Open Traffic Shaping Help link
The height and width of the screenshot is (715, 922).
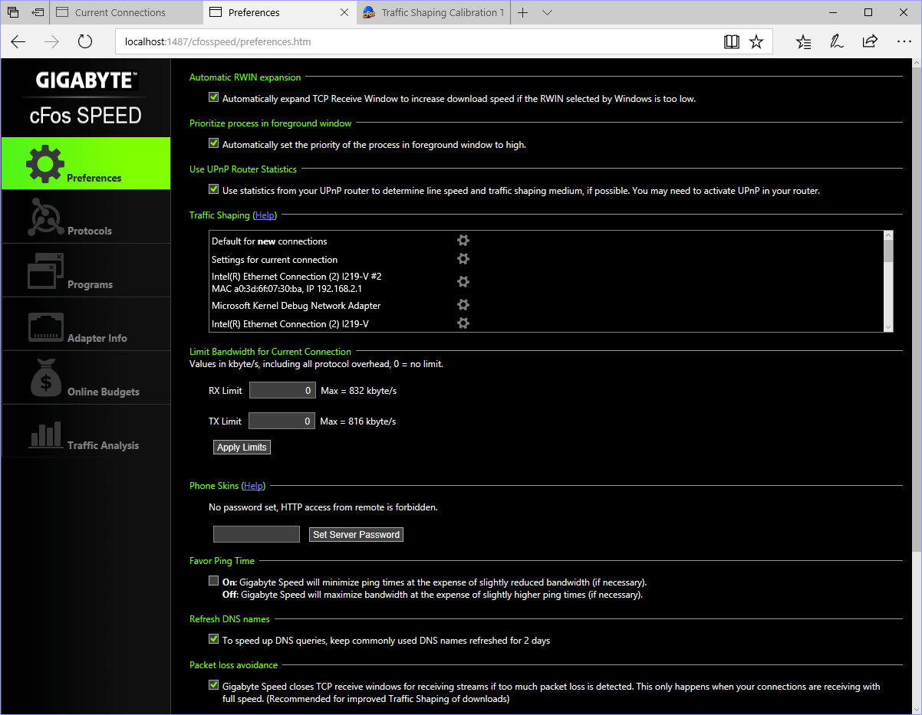point(264,215)
